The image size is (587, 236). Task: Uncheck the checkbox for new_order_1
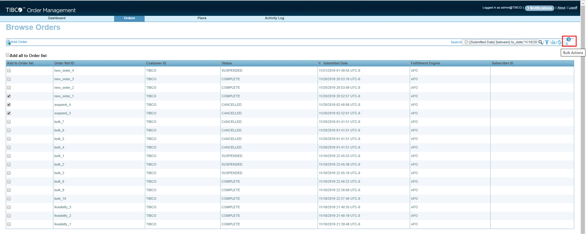pos(9,96)
